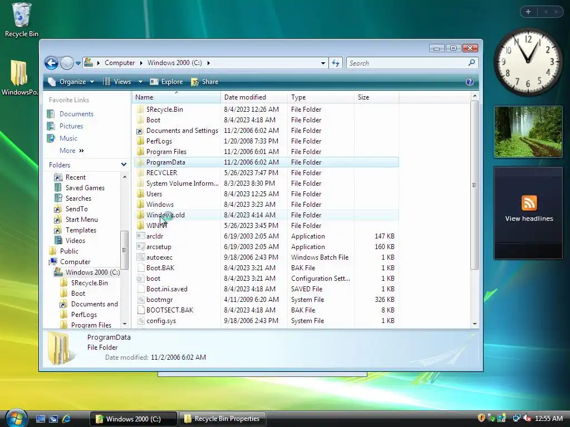Select the Boot.BAK file icon
This screenshot has height=427, width=570.
[140, 268]
